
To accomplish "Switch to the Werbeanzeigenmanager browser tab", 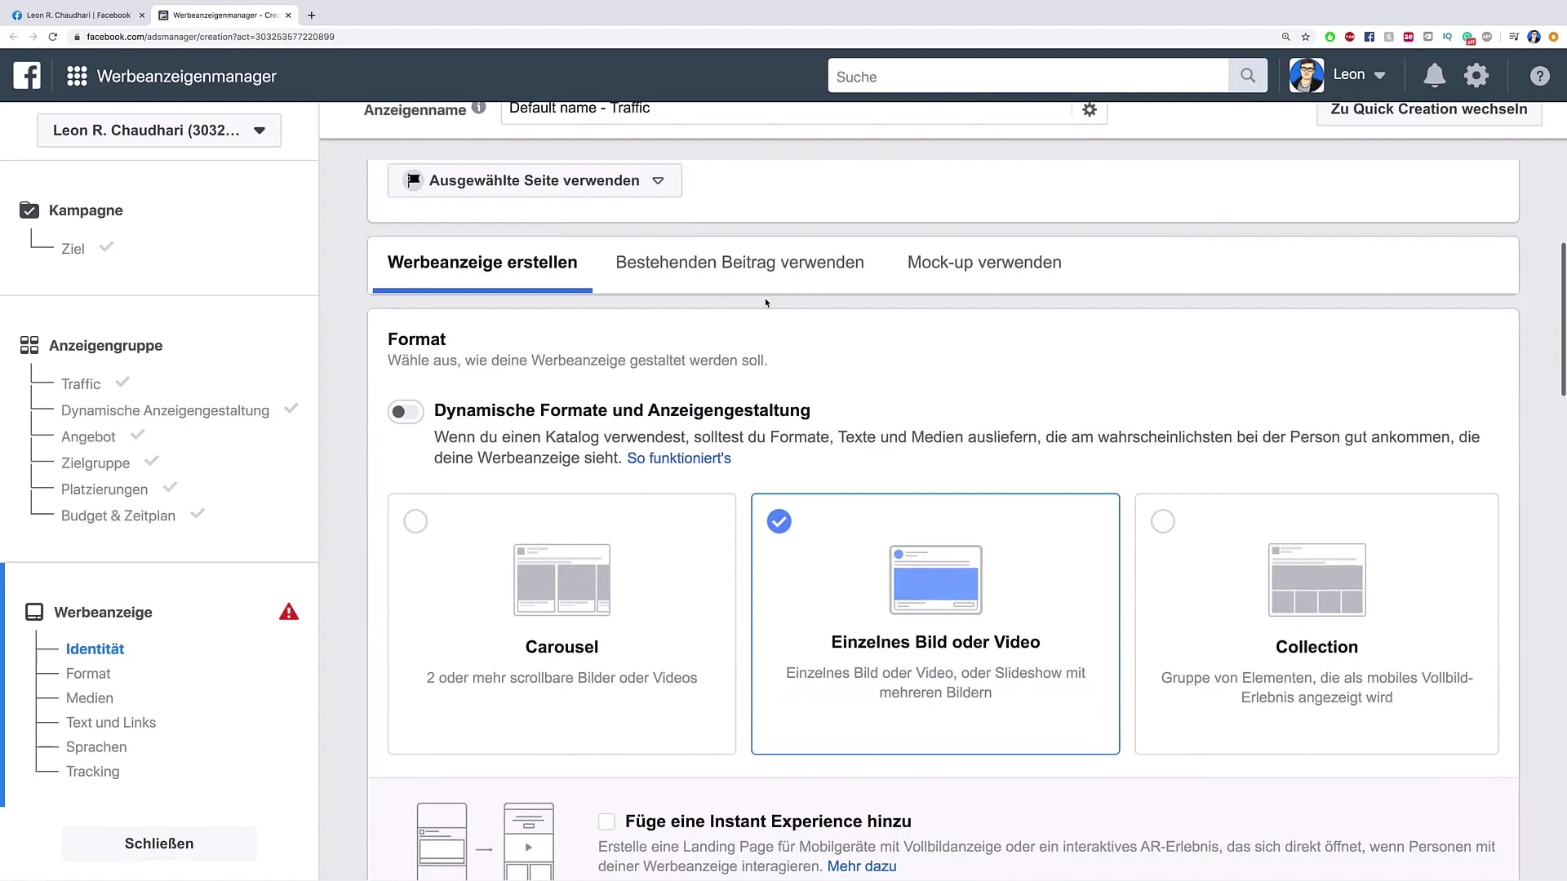I will point(225,15).
